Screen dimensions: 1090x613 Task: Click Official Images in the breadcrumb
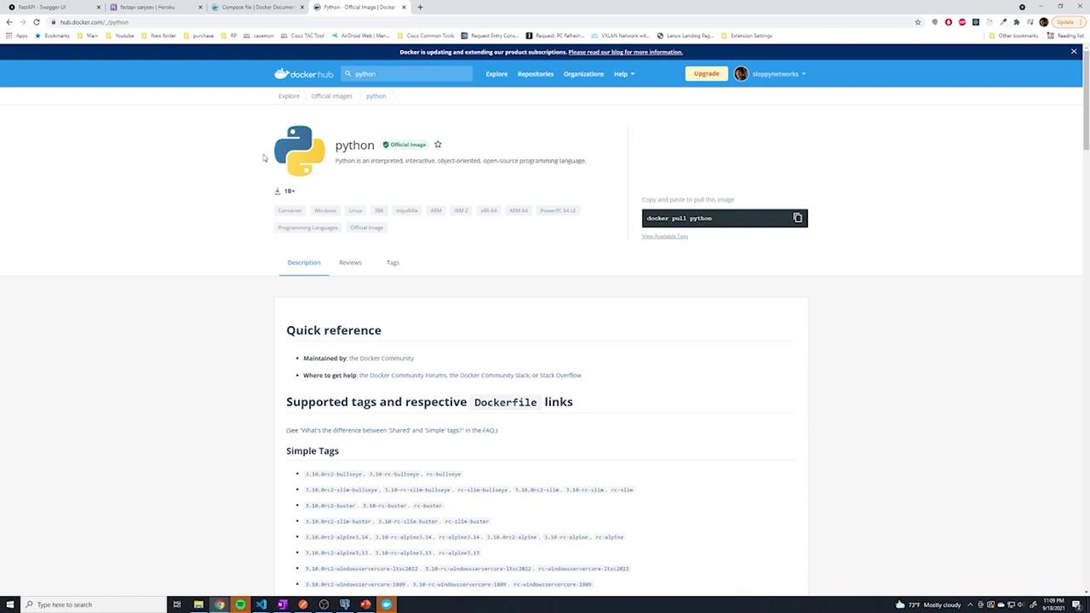331,96
